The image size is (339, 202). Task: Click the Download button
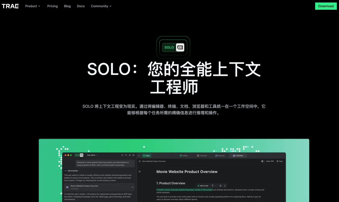326,6
